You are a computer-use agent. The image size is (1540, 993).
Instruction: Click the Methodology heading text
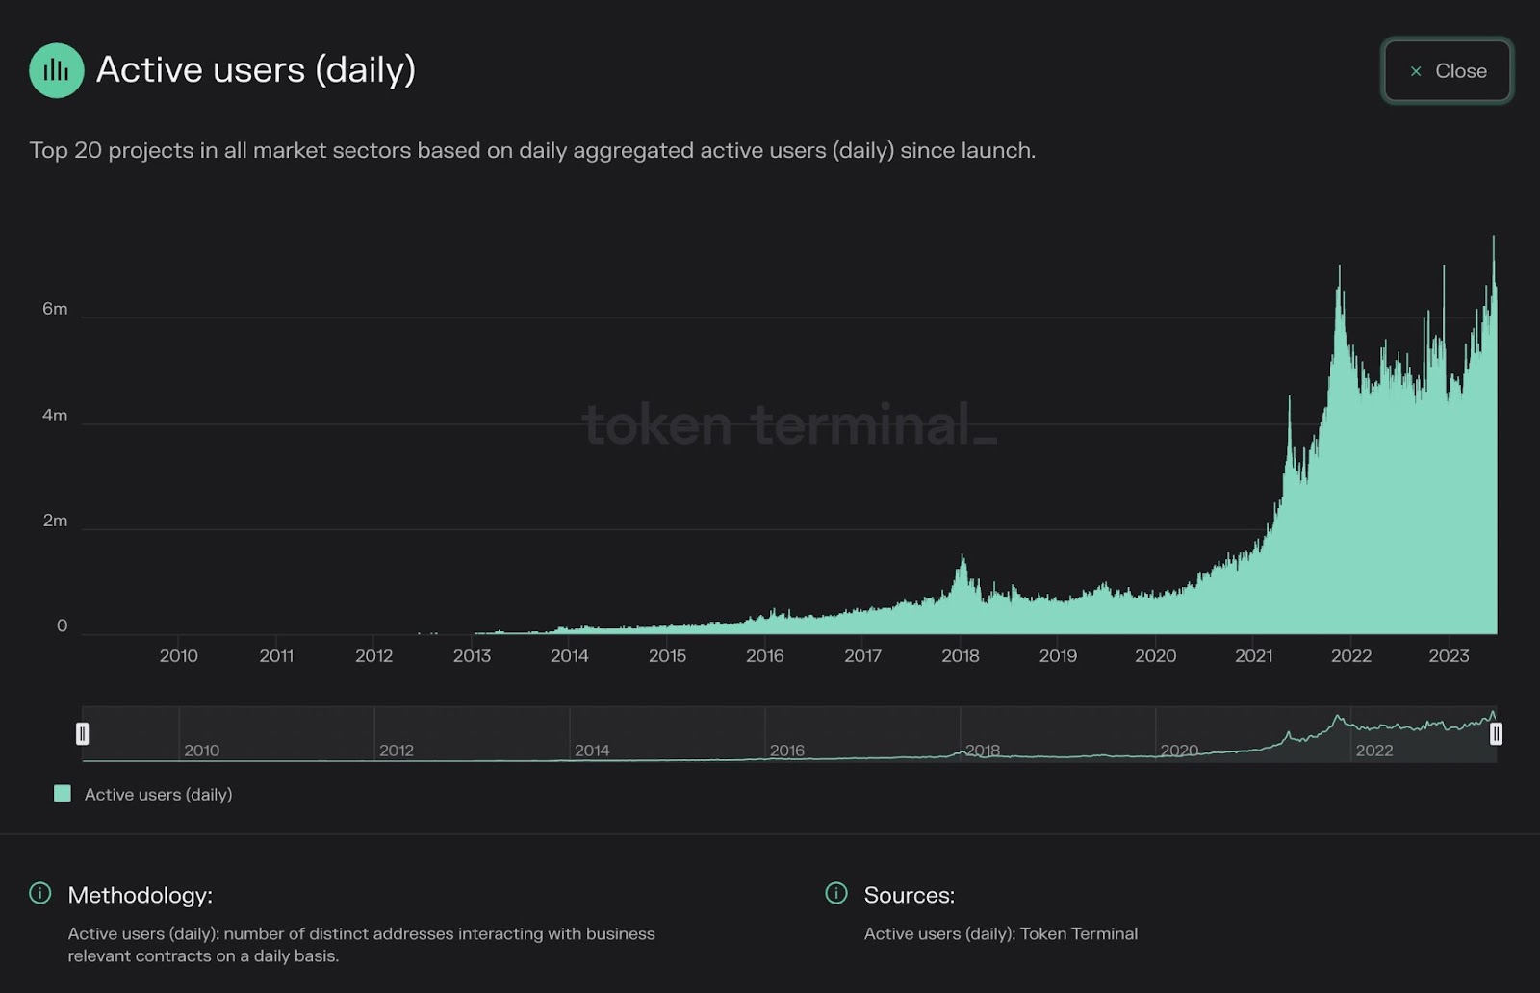[140, 895]
